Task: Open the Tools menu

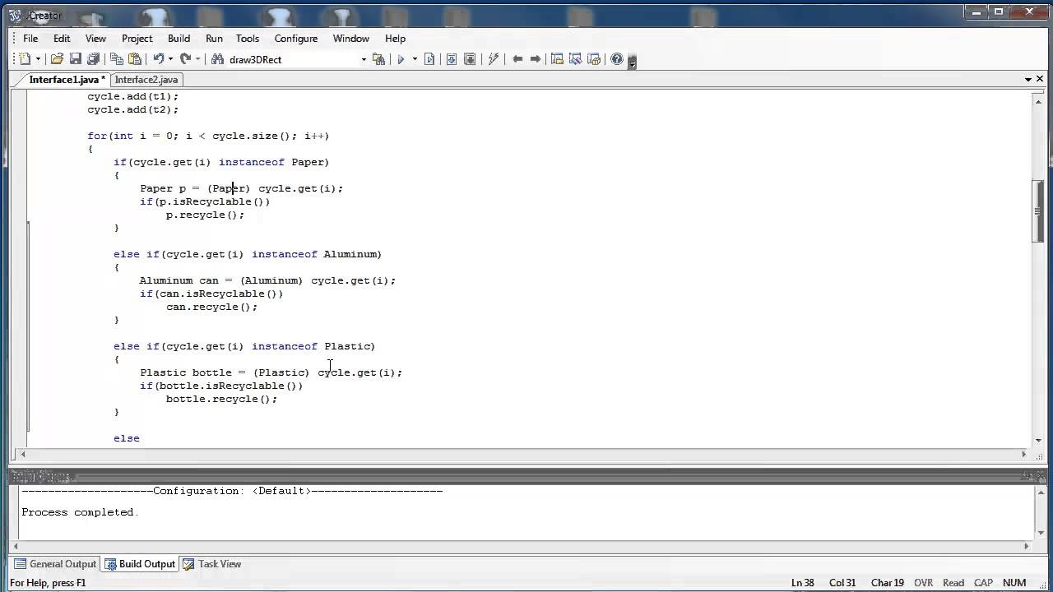Action: [248, 39]
